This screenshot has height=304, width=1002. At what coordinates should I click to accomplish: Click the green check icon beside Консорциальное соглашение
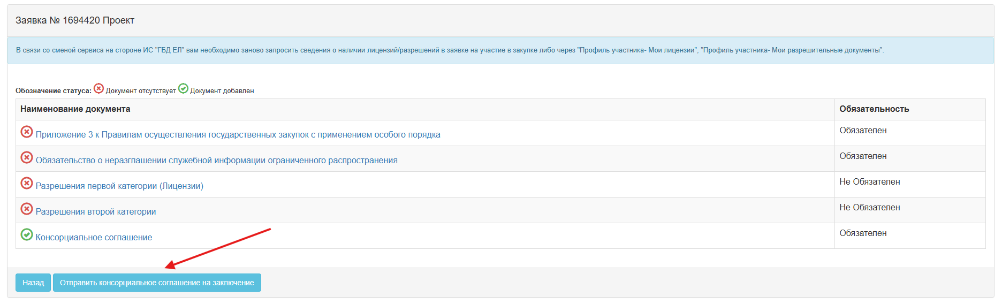(x=27, y=234)
